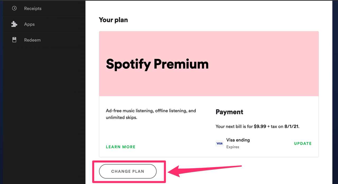Click the Redeem gift-card icon
This screenshot has height=184, width=338.
pyautogui.click(x=14, y=40)
